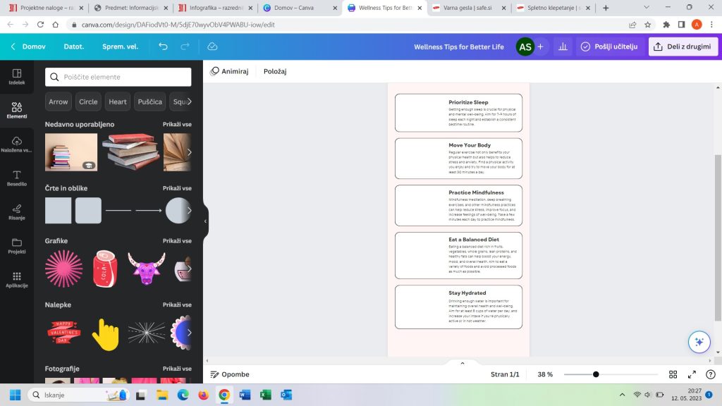Expand the page thumbnails strip chevron

[463, 363]
